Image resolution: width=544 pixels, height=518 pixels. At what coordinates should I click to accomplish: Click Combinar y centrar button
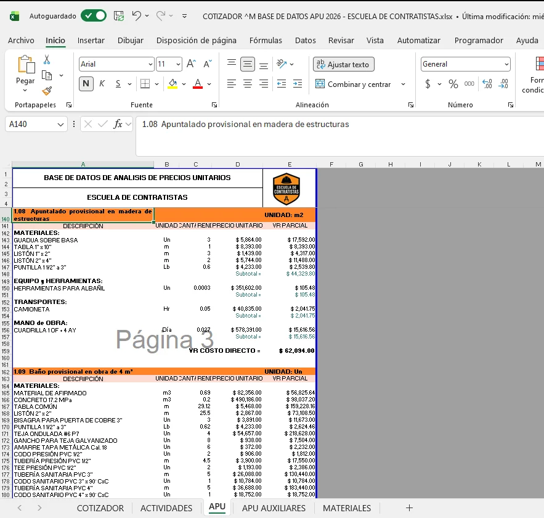point(353,84)
